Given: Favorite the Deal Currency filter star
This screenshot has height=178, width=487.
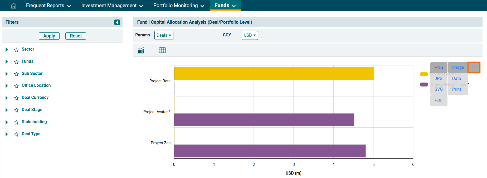Looking at the screenshot, I should click(16, 98).
